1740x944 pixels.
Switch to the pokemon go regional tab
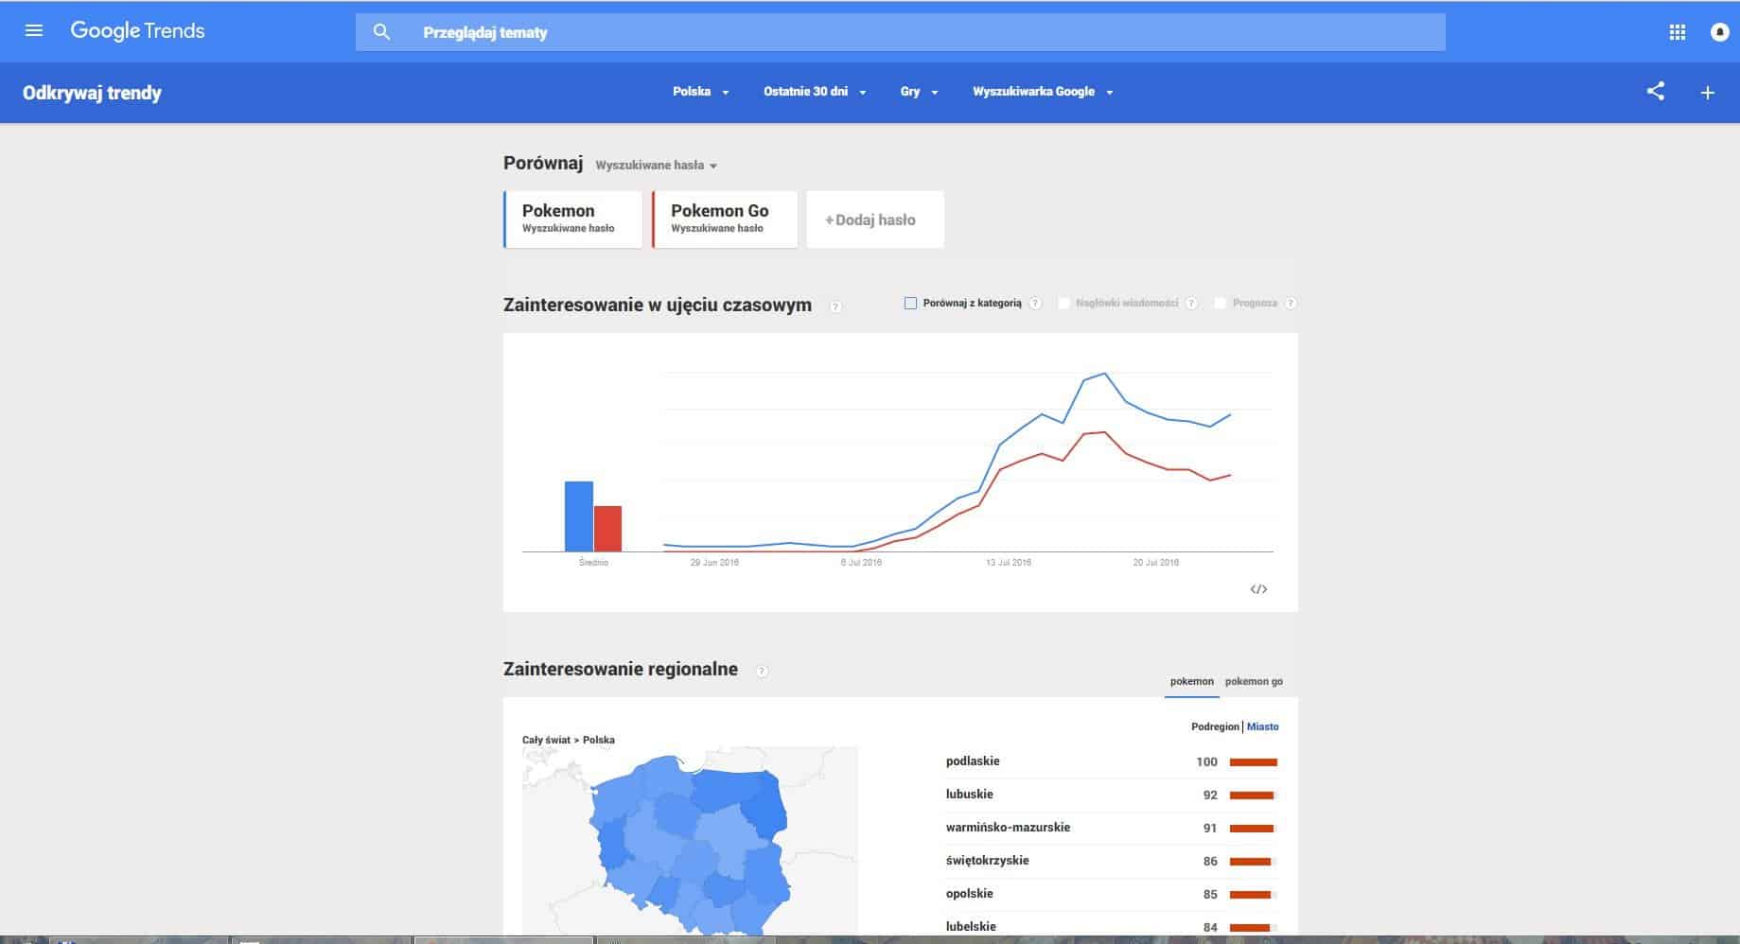coord(1253,681)
